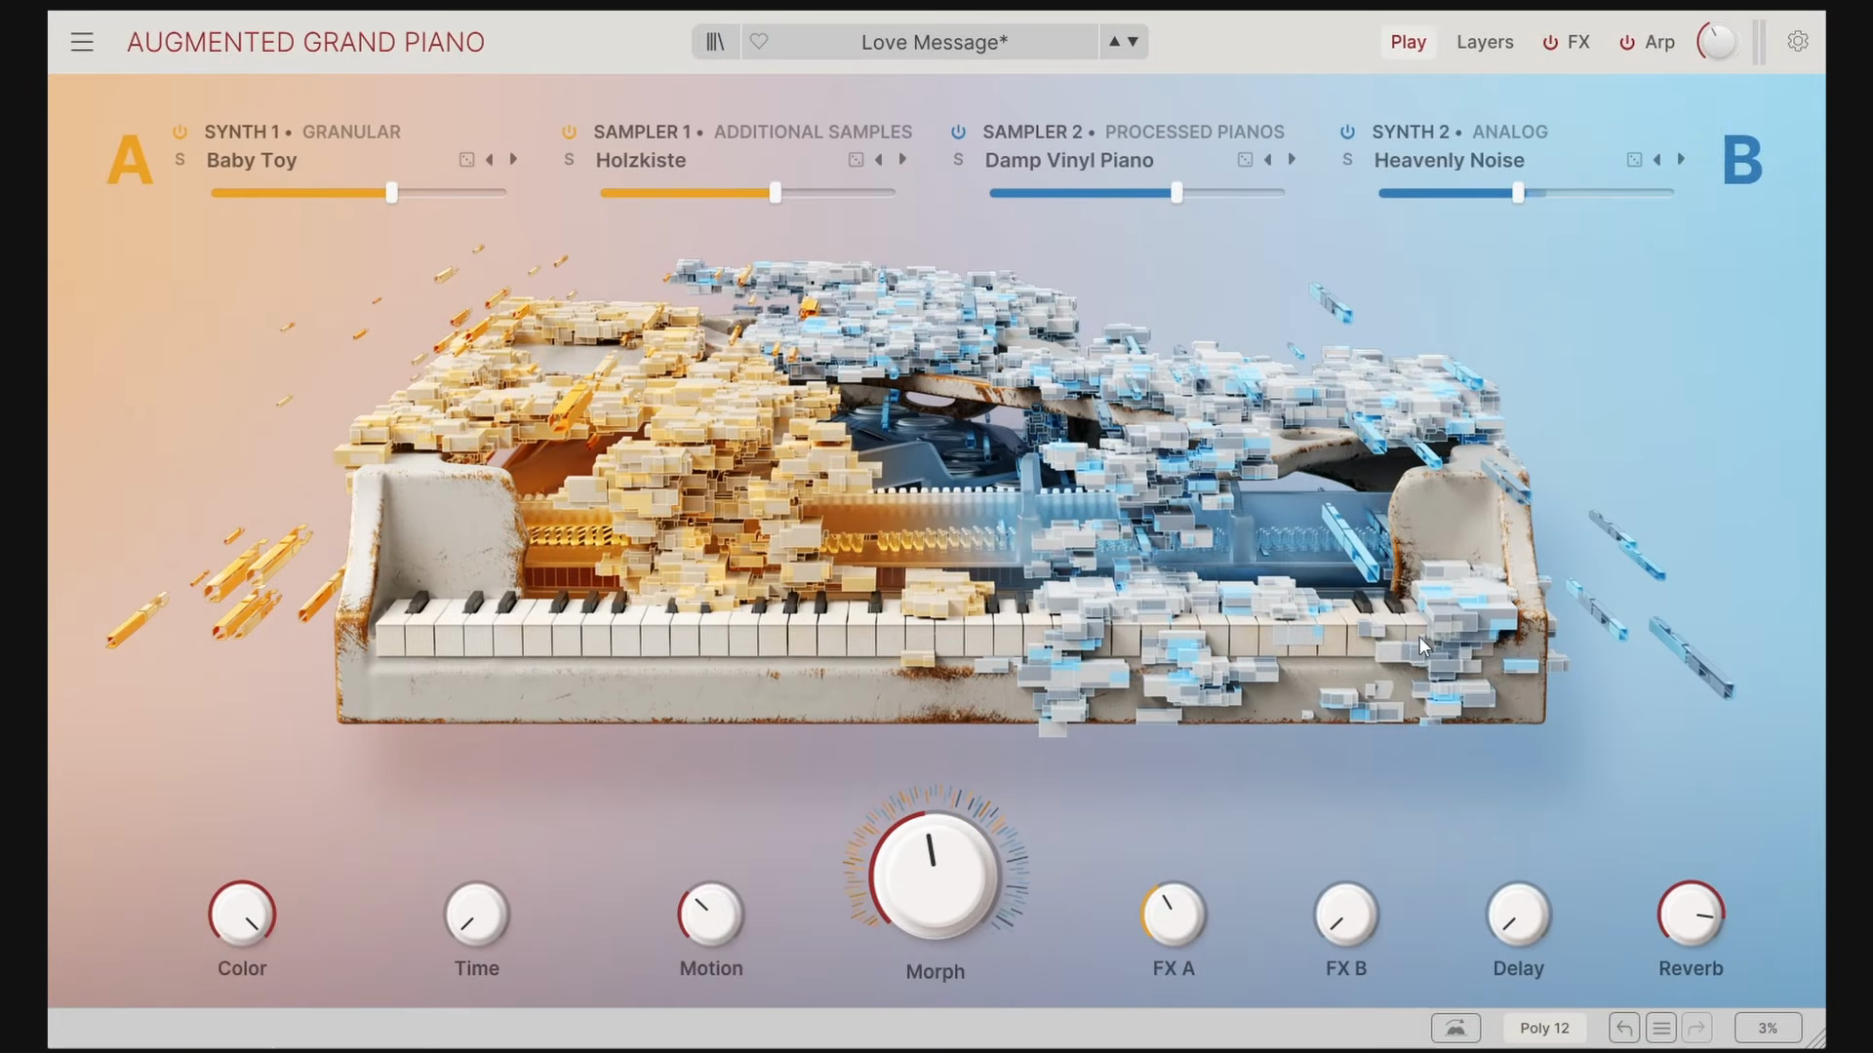Randomize Synth 1 Baby Toy dice icon

tap(466, 160)
